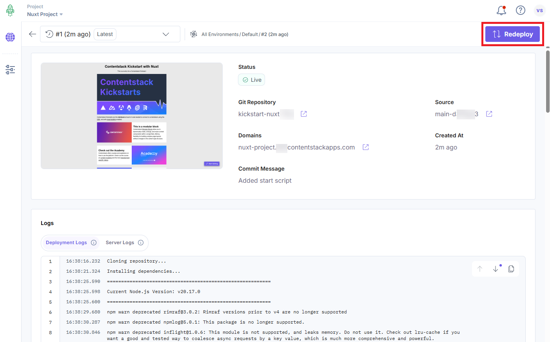Click the Server Logs info icon

click(141, 243)
